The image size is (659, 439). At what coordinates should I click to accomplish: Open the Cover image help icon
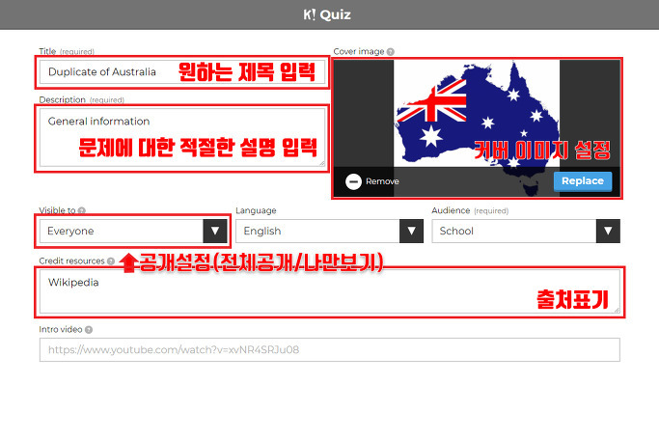(x=391, y=52)
